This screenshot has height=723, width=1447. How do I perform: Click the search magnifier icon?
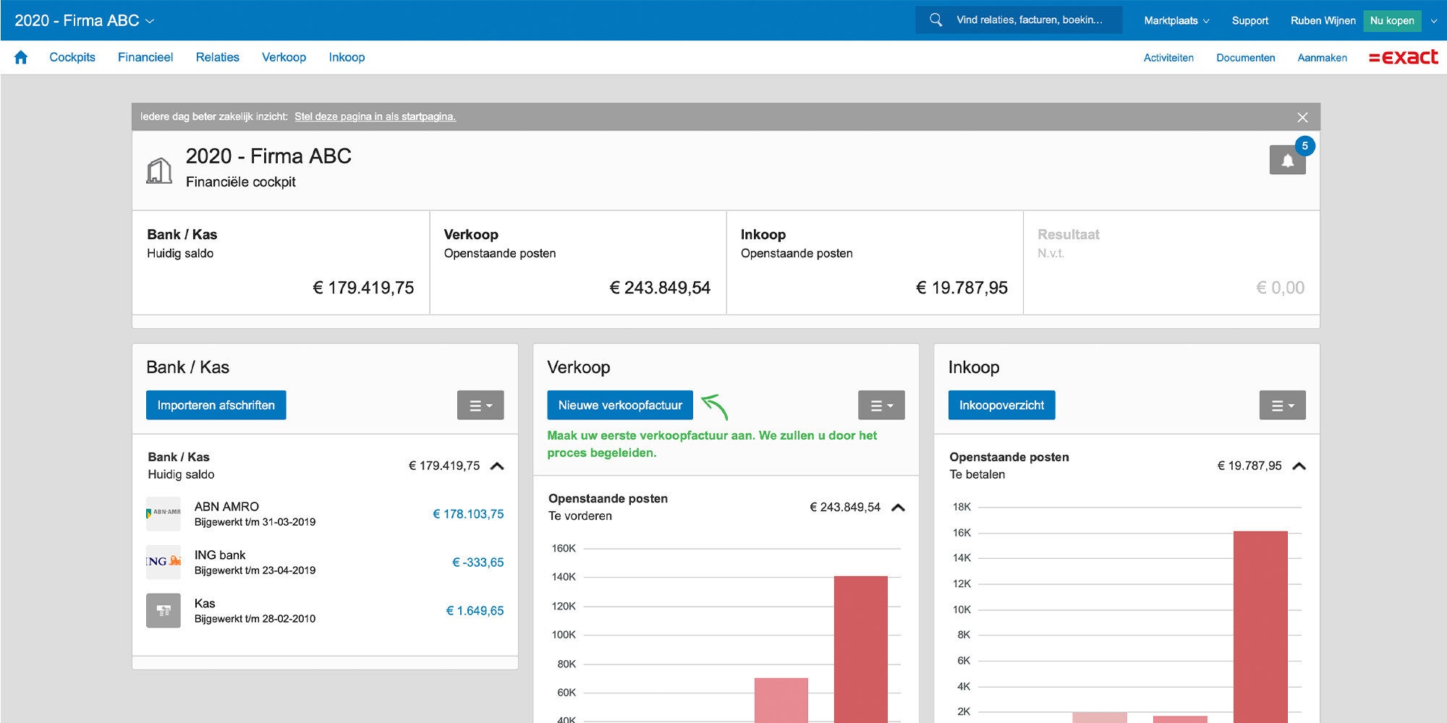point(935,20)
